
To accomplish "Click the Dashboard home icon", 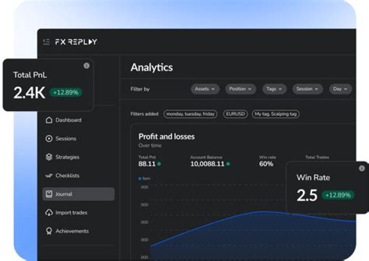I will click(49, 120).
